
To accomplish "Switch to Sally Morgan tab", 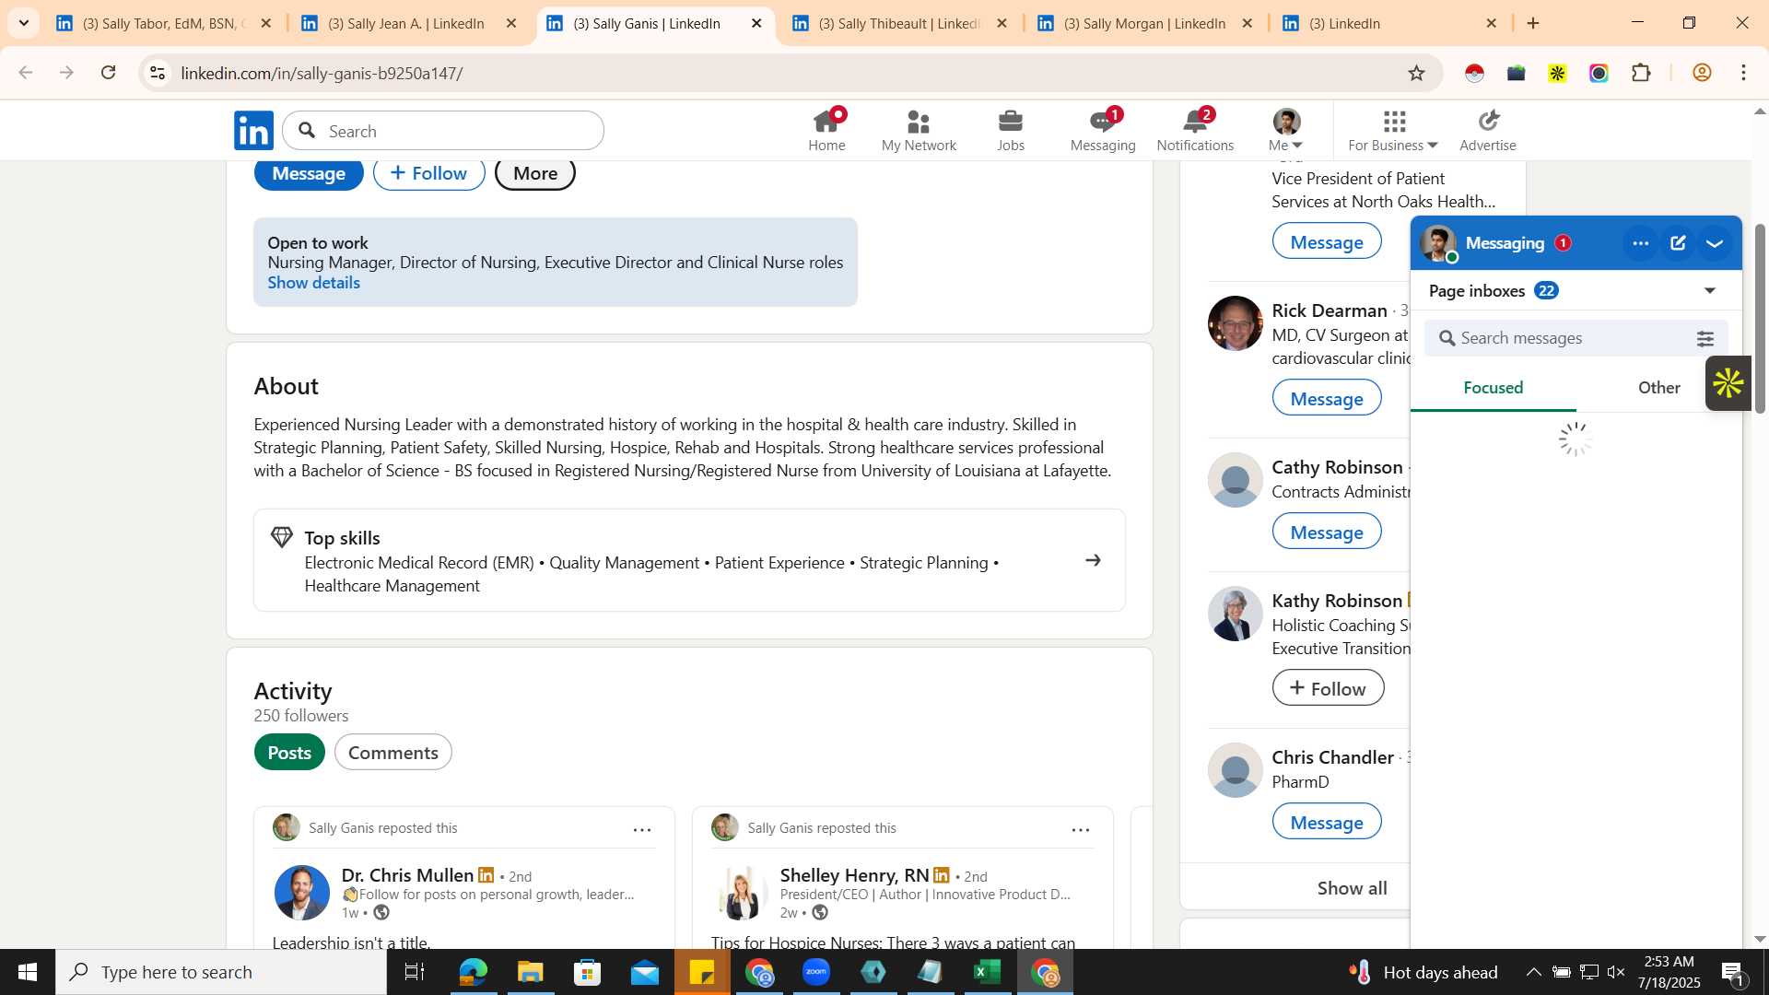I will [x=1143, y=23].
